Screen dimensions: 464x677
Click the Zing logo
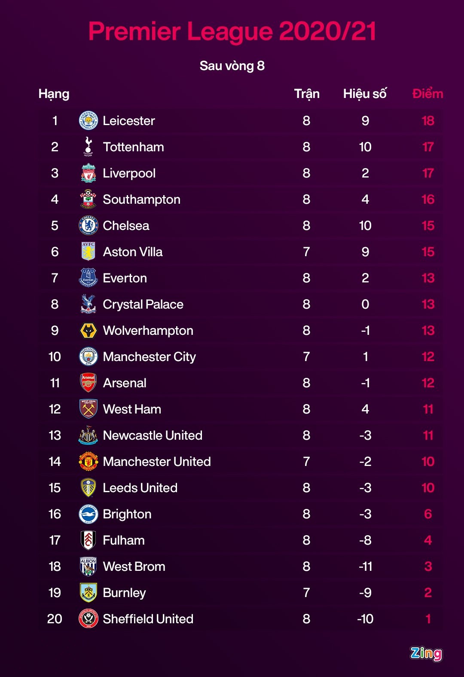(x=426, y=653)
